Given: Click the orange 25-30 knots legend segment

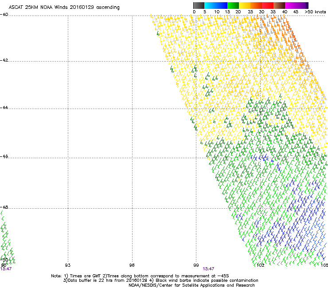Looking at the screenshot, I should [256, 5].
